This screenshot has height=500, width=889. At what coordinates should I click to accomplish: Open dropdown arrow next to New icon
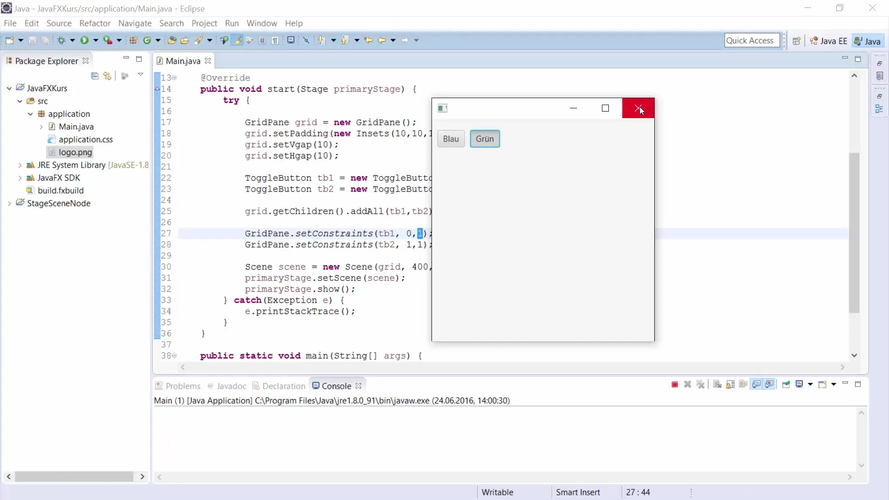pos(21,40)
